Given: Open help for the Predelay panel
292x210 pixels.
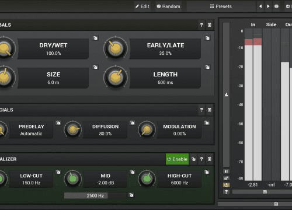Looking at the screenshot, I should 201,110.
